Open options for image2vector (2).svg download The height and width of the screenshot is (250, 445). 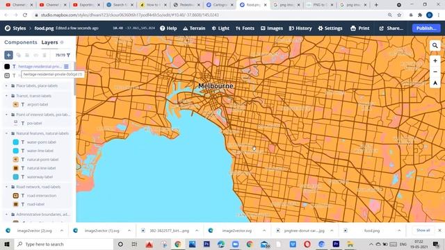pos(62,231)
